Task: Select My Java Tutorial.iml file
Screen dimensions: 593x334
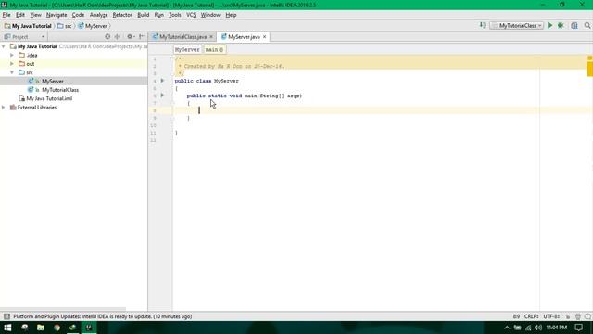Action: pos(49,98)
